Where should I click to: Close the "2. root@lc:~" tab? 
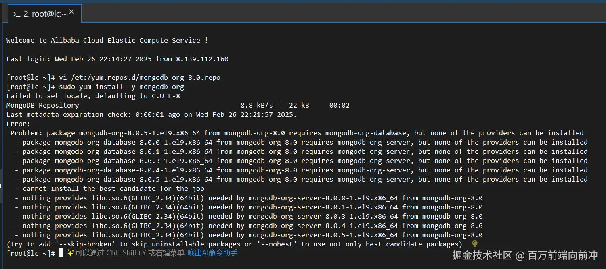(71, 12)
